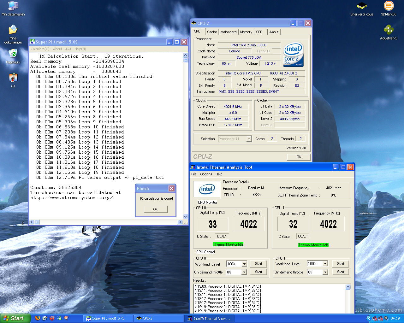Click Super PI horizontal scrollbar left arrow
Screen dimensions: 404x323
[32, 222]
